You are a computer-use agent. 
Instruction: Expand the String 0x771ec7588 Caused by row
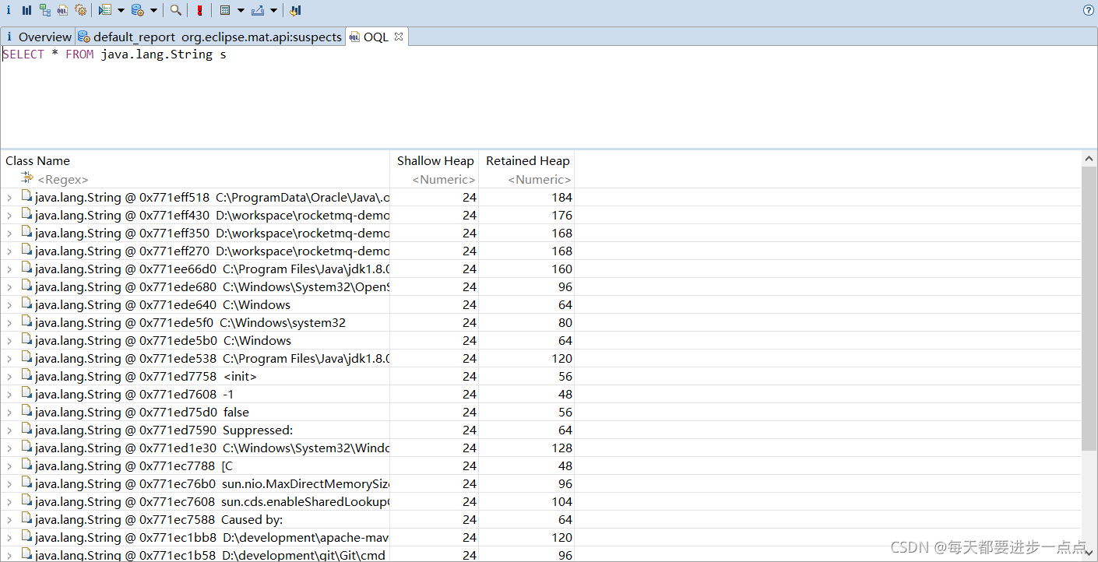coord(9,520)
